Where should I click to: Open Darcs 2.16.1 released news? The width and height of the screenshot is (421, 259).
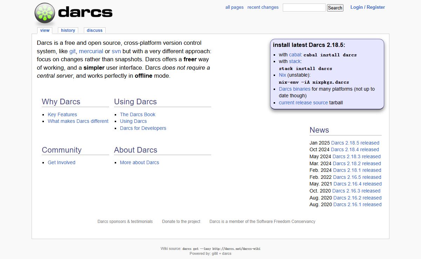(x=357, y=204)
